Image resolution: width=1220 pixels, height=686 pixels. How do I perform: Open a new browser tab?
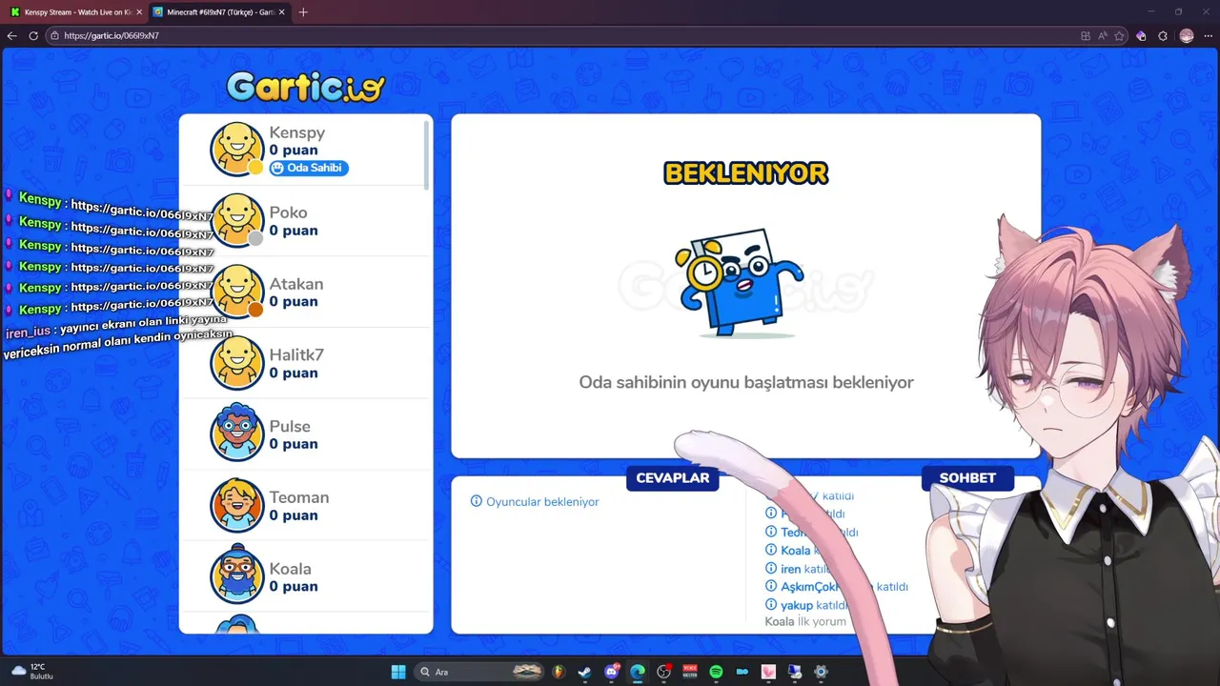point(303,11)
